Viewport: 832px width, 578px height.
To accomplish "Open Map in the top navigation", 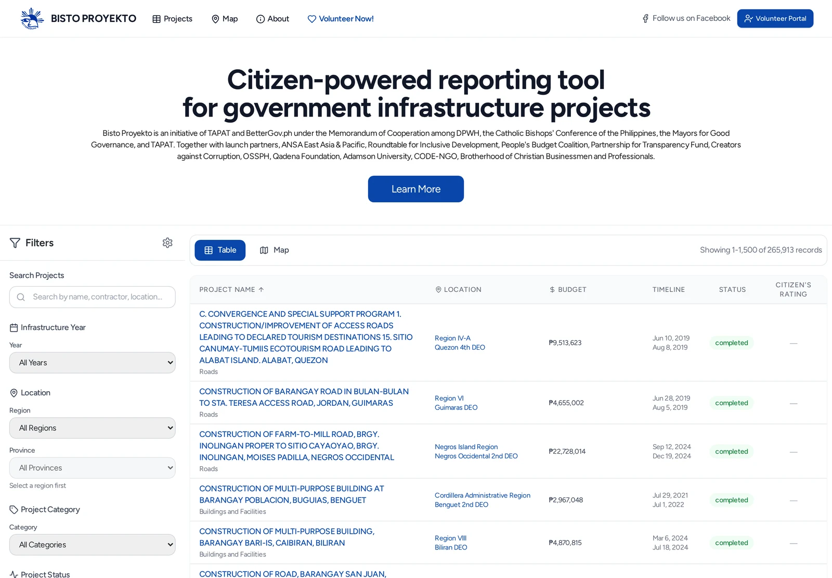I will pyautogui.click(x=225, y=19).
